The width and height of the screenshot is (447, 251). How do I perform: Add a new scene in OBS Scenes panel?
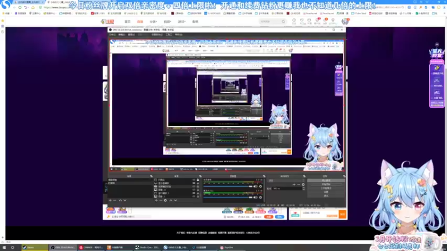[110, 200]
